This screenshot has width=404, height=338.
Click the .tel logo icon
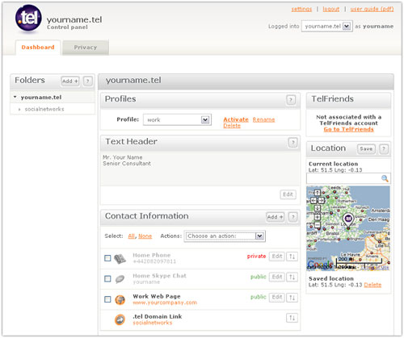(x=28, y=19)
